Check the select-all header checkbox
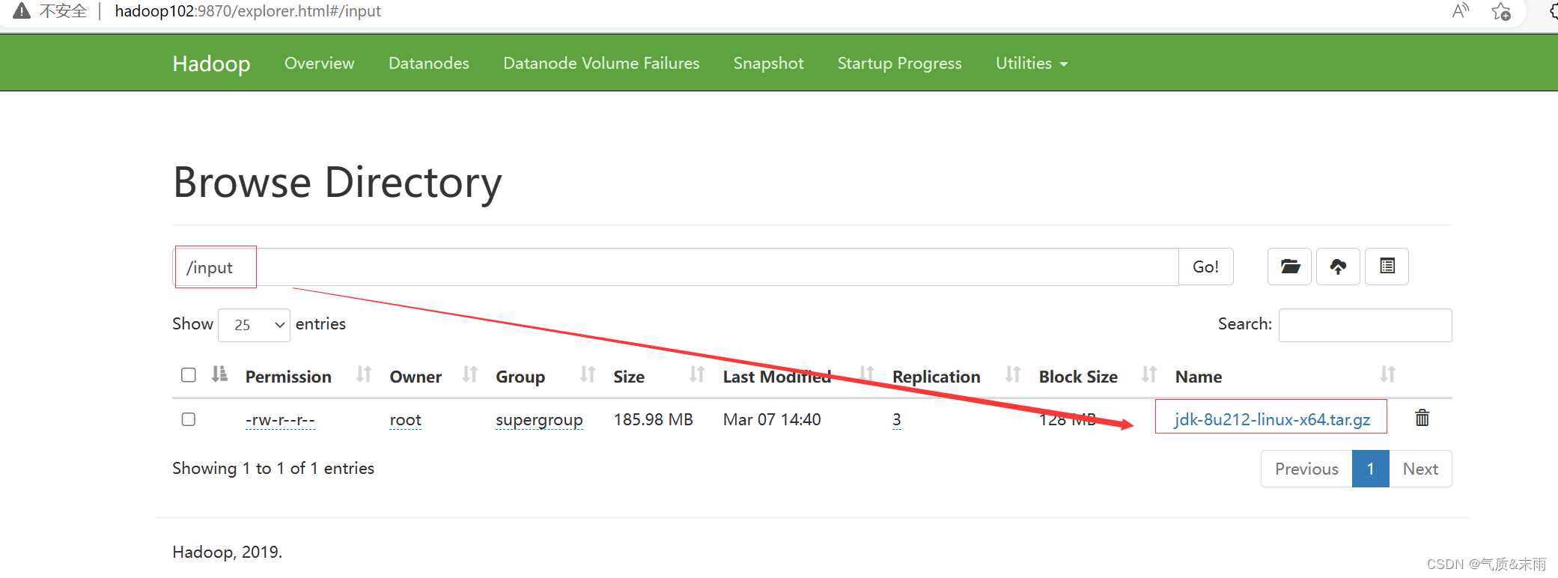The height and width of the screenshot is (578, 1558). point(189,375)
